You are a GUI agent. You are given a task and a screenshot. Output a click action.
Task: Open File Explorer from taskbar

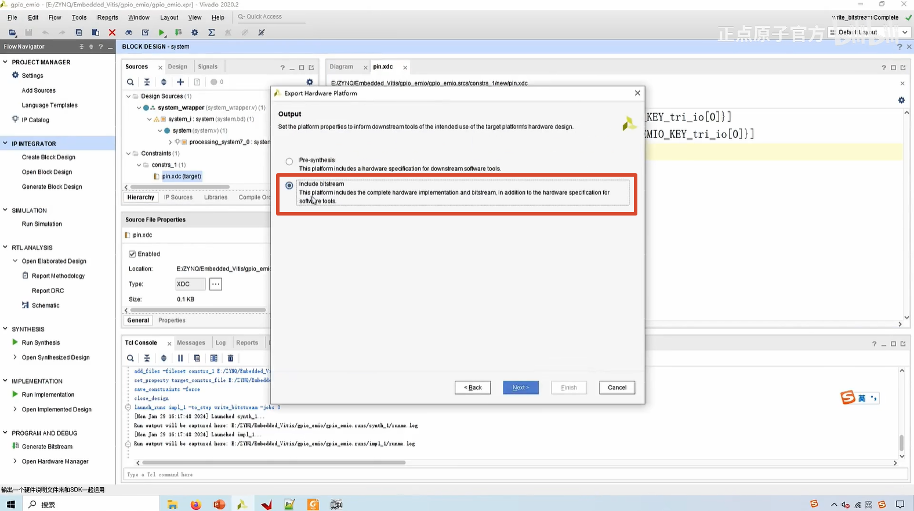[172, 504]
